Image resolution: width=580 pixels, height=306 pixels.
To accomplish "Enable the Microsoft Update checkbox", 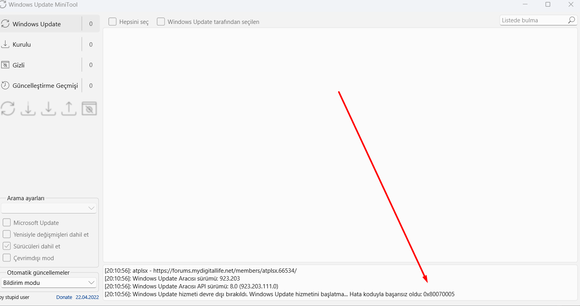I will [7, 223].
